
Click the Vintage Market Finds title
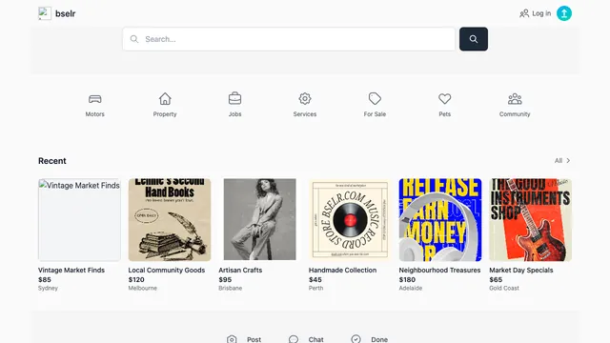(71, 270)
